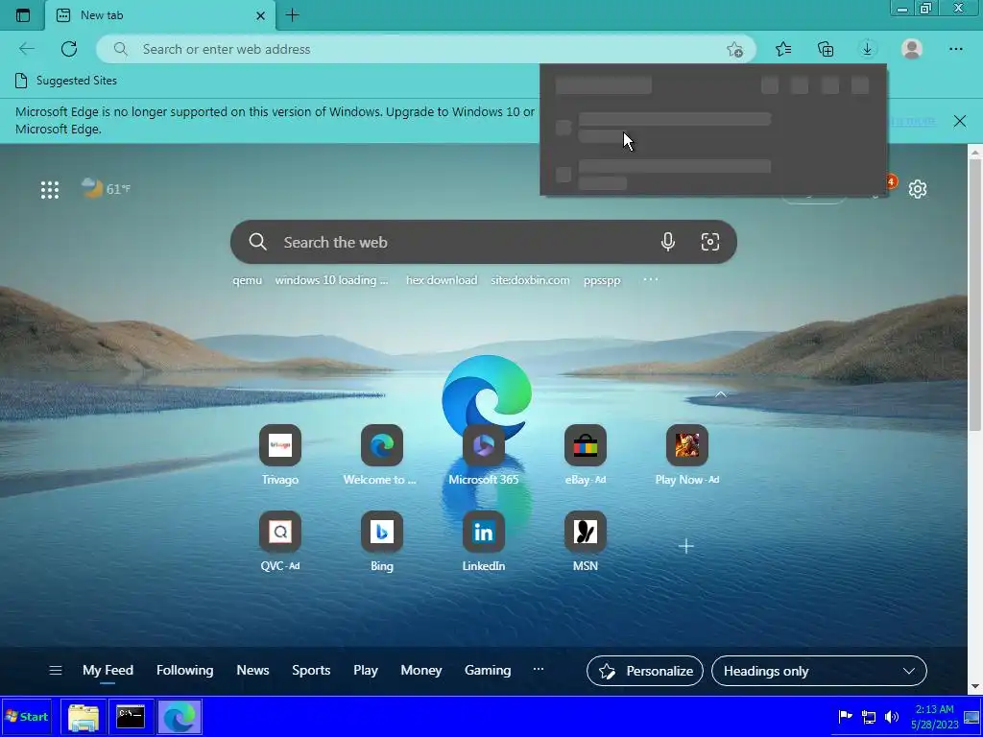Open the MSN quick link tile
The height and width of the screenshot is (737, 983).
click(x=585, y=542)
